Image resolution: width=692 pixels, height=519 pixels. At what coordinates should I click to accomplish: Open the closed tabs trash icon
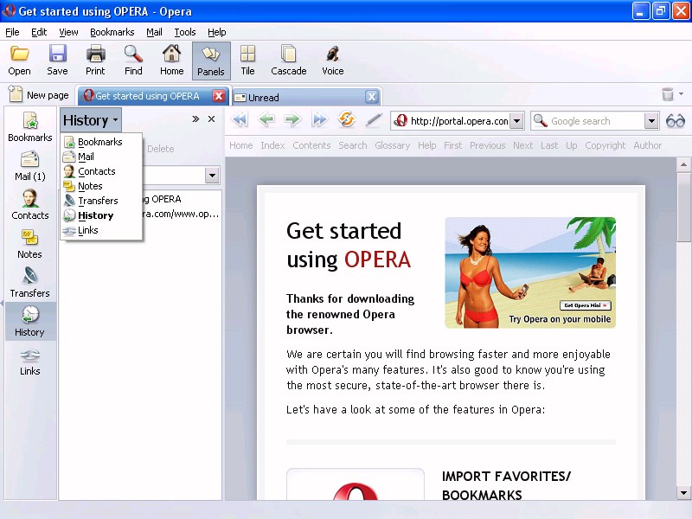668,95
